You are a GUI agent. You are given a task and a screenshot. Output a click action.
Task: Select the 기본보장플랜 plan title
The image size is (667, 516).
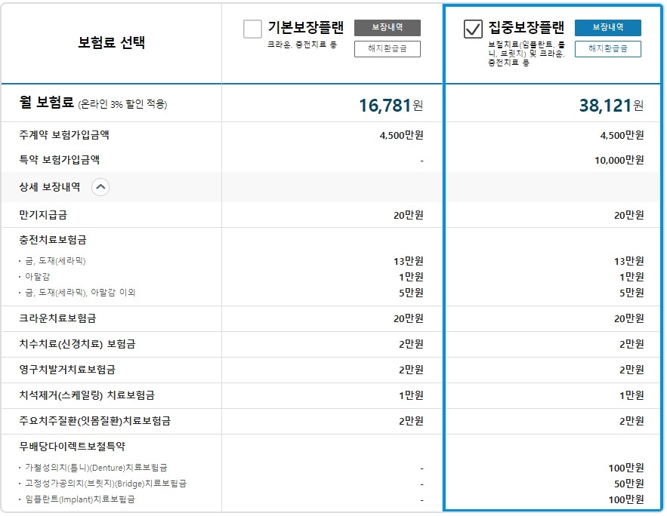(x=305, y=27)
